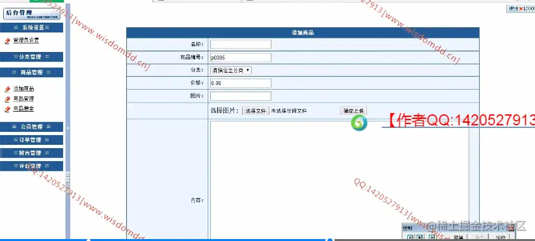The width and height of the screenshot is (535, 241).
Task: Expand the 系统设置 menu section
Action: 31,27
